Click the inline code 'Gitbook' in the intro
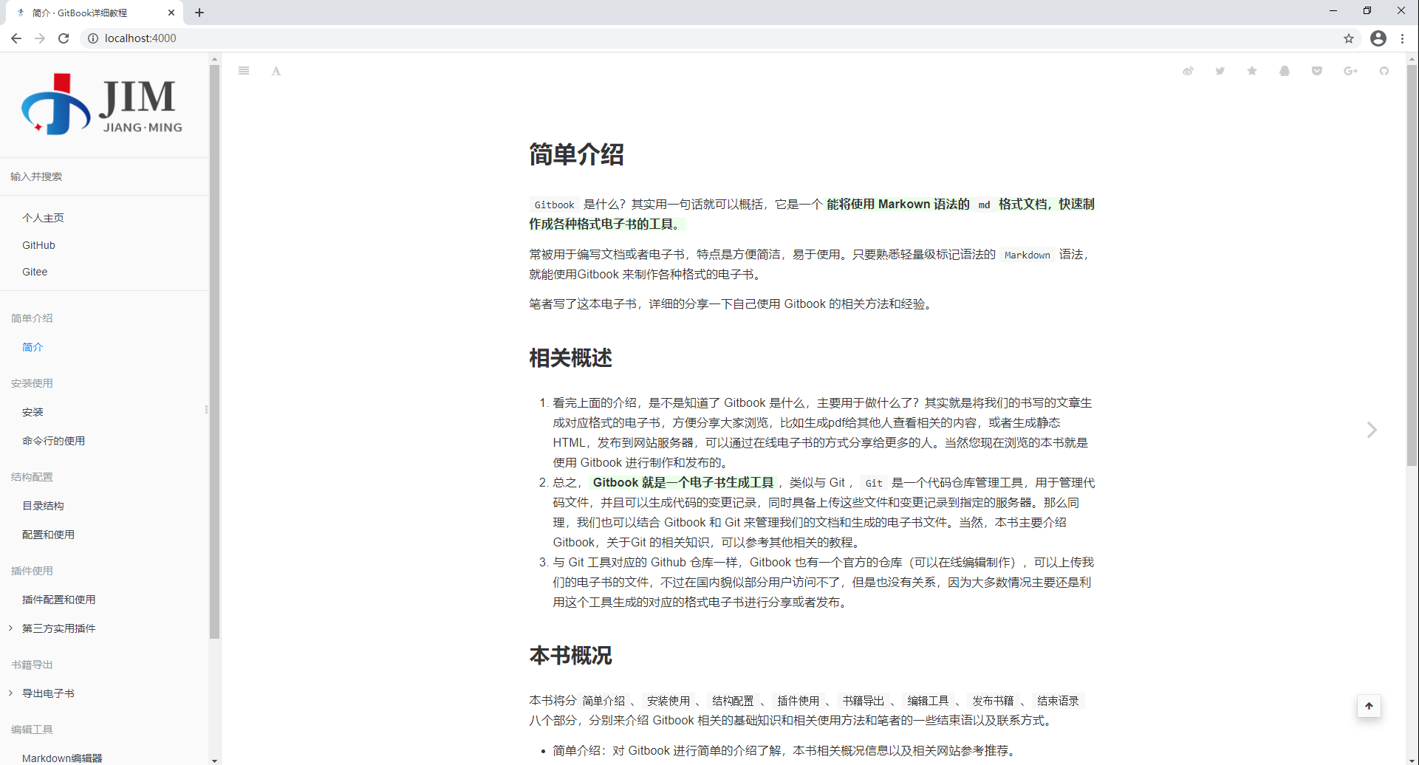1419x765 pixels. (x=554, y=205)
